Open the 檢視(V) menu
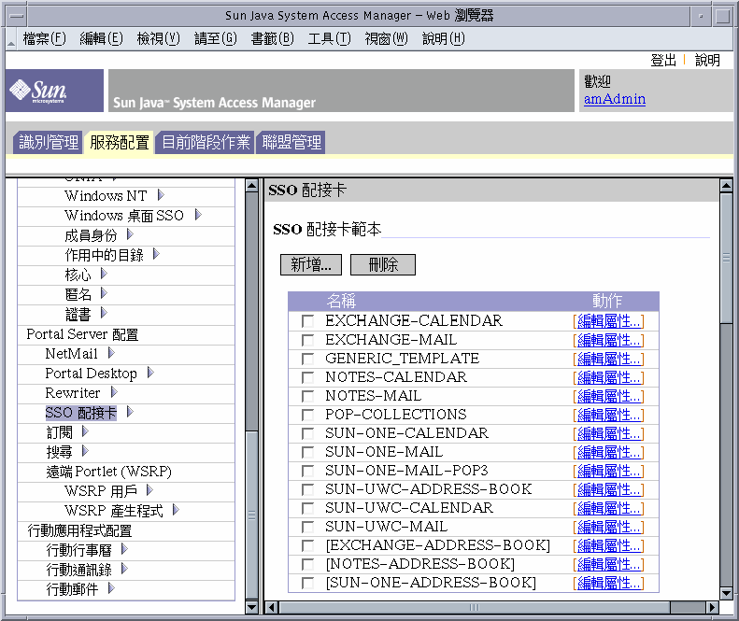This screenshot has height=621, width=739. click(159, 38)
